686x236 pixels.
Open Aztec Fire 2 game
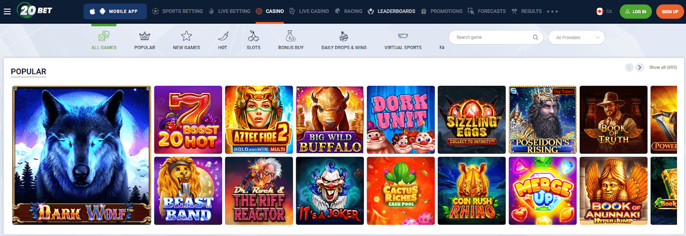click(259, 120)
